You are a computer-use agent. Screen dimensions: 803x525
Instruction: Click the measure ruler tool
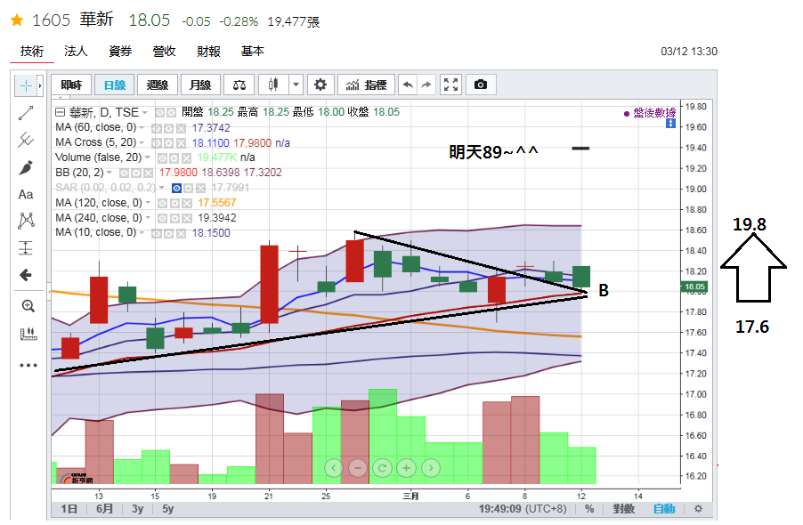(28, 335)
